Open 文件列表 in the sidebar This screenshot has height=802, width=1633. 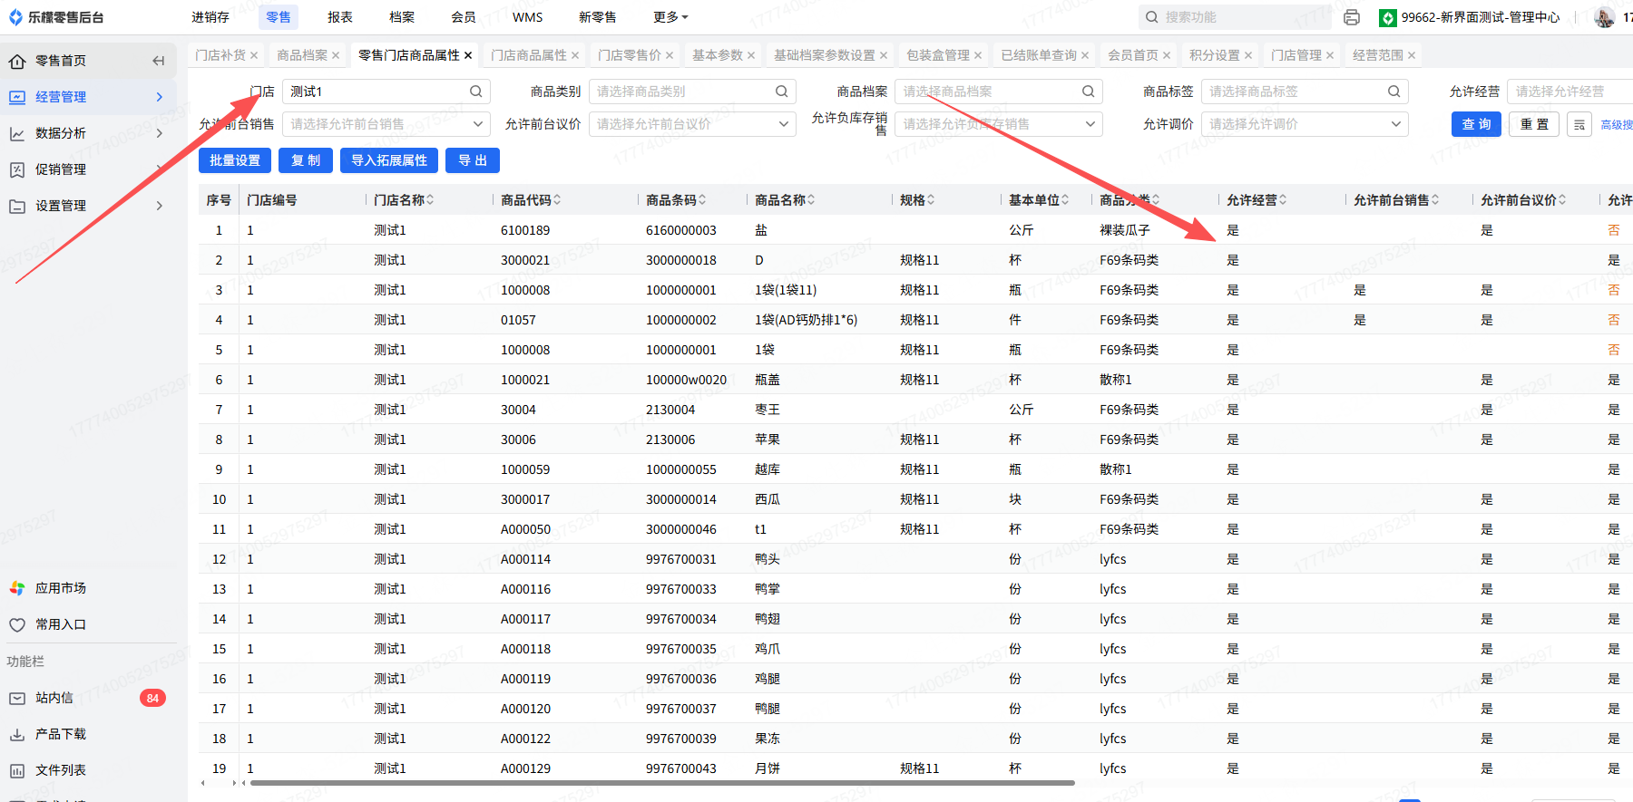coord(61,770)
